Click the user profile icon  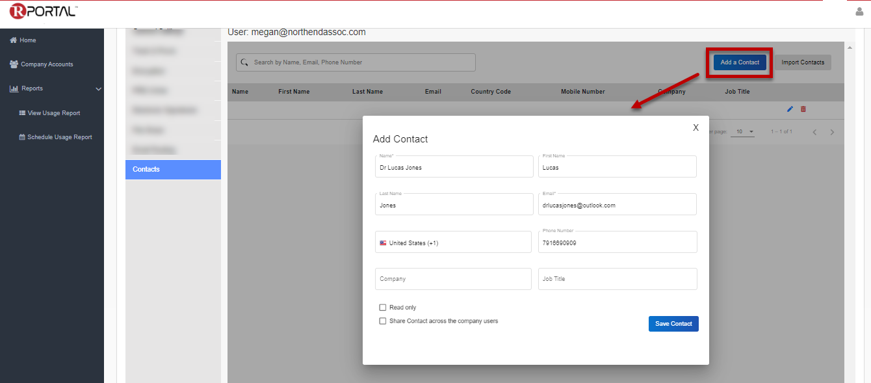click(860, 12)
